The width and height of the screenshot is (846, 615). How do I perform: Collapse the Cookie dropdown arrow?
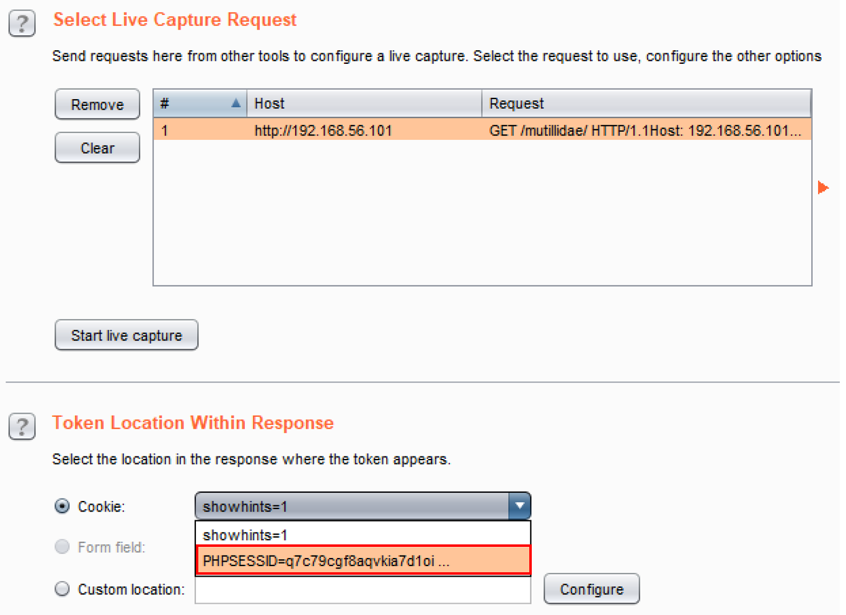pos(519,506)
